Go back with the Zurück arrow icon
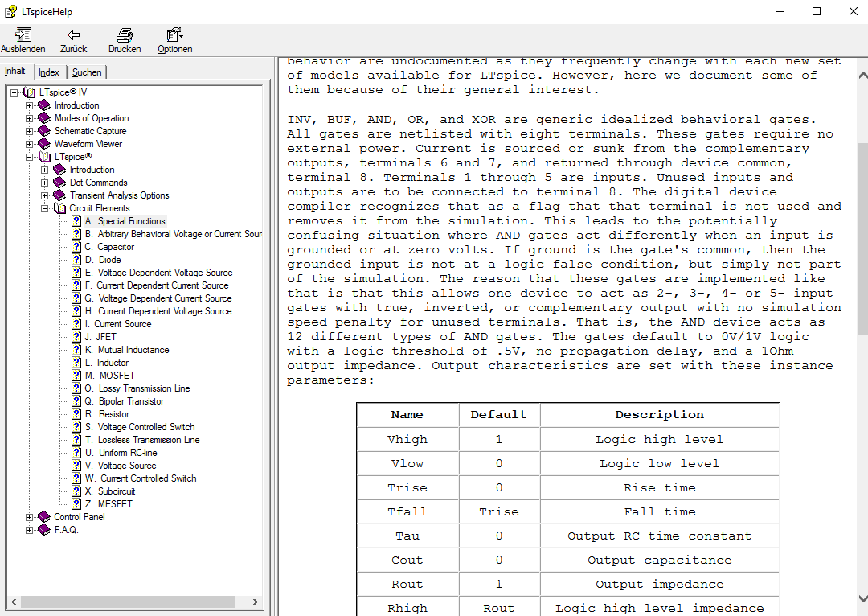The image size is (868, 616). coord(74,35)
